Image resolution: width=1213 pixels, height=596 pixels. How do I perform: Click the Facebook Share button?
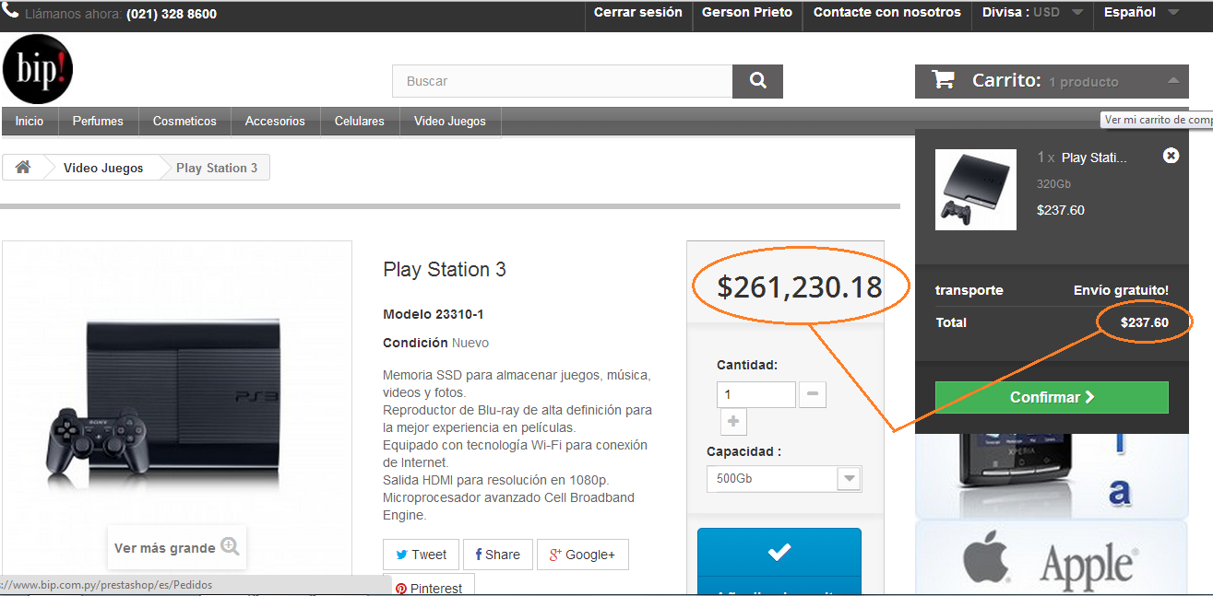tap(498, 555)
